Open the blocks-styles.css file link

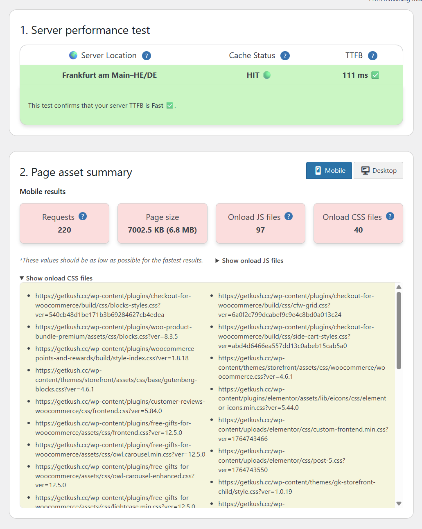point(113,305)
